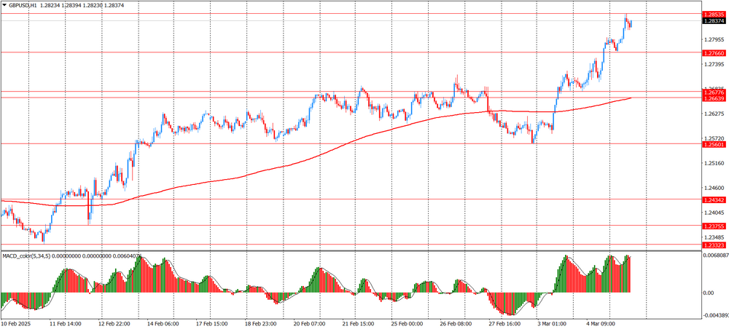Screen dimensions: 729x329
Task: Click the triangle arrow beside GBPUSD,H1
Action: 4,5
